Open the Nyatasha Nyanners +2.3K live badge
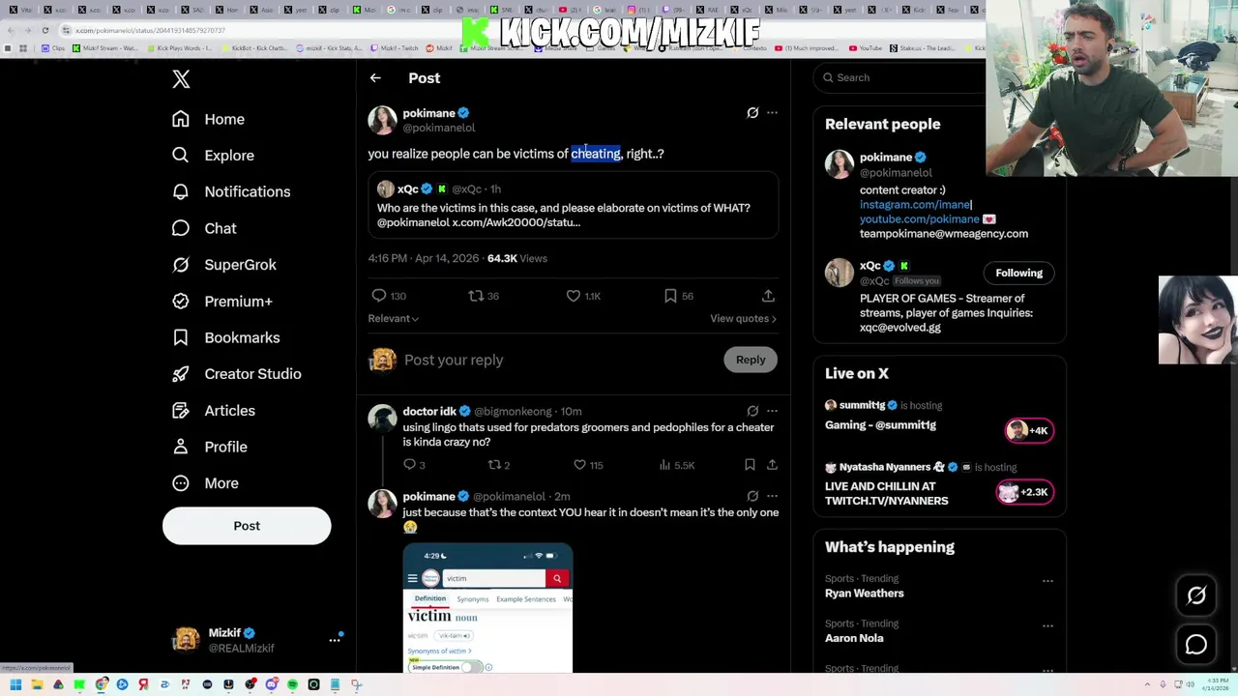This screenshot has height=696, width=1238. click(1024, 492)
